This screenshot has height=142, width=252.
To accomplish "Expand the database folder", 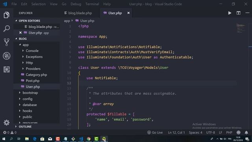I will coord(30,105).
